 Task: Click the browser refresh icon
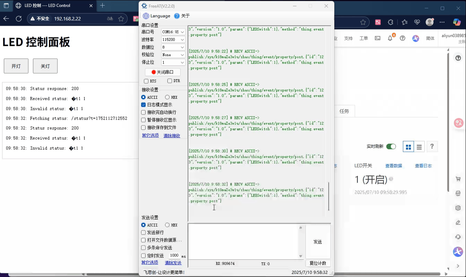pos(19,19)
